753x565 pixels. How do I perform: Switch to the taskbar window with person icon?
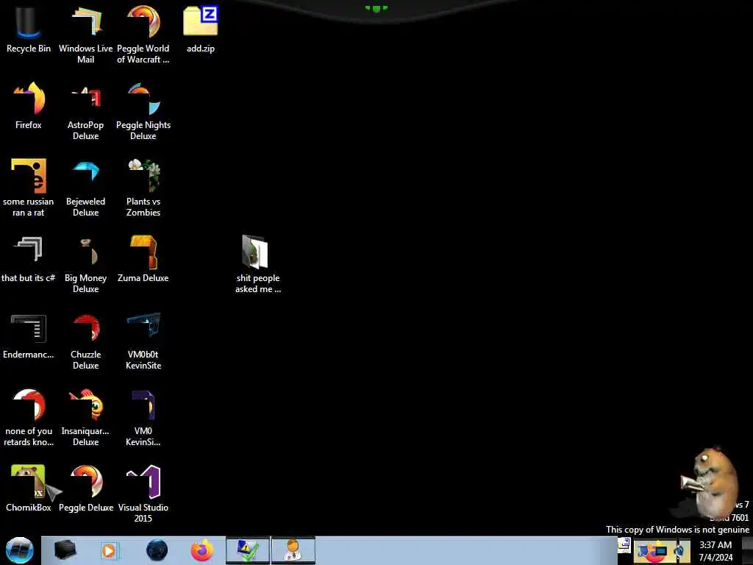(x=293, y=550)
